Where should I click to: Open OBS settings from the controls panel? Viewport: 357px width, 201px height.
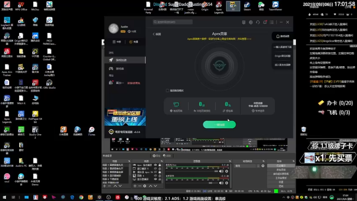pyautogui.click(x=281, y=182)
